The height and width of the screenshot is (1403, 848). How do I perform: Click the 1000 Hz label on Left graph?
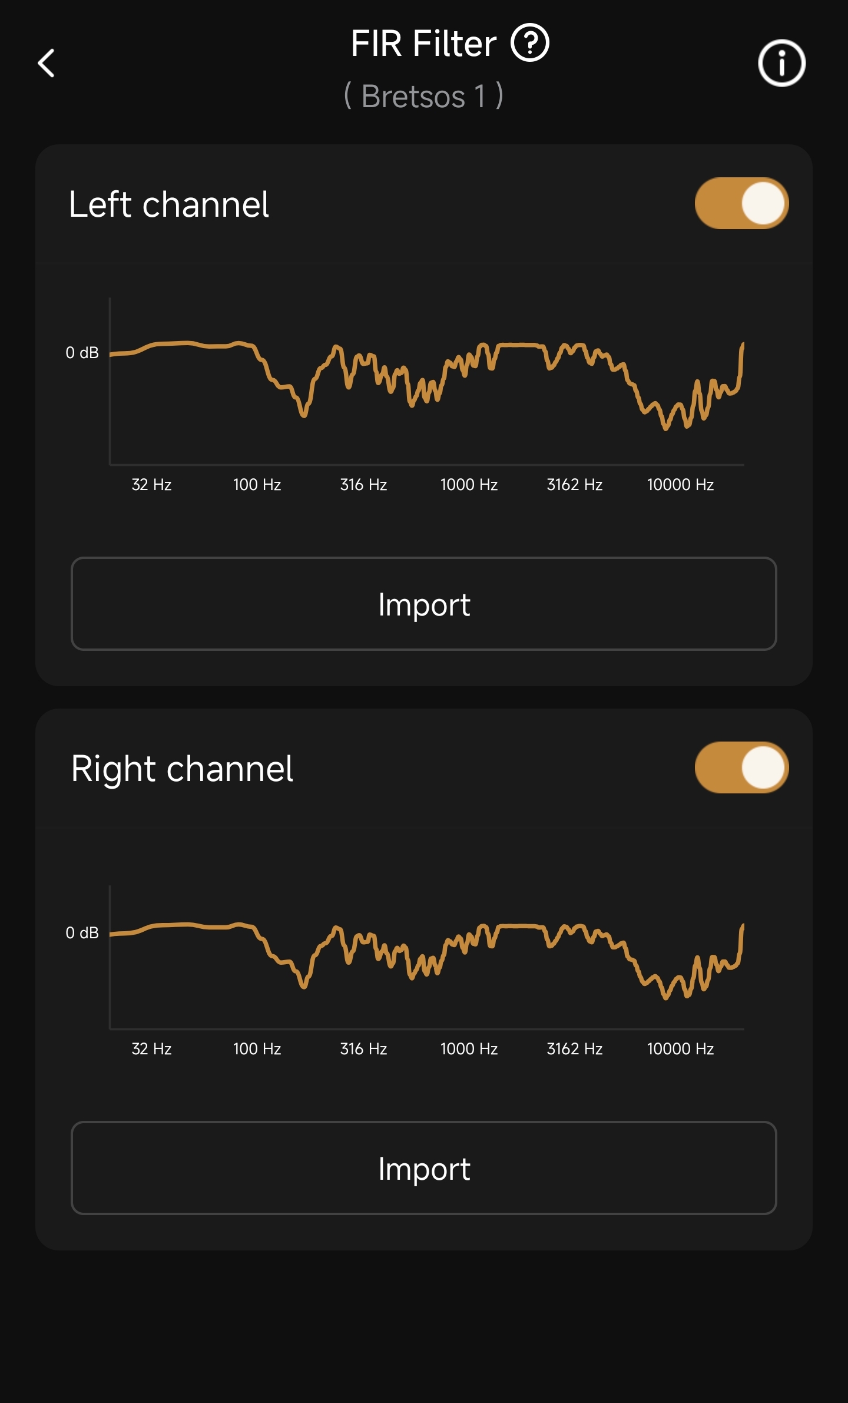(x=469, y=485)
